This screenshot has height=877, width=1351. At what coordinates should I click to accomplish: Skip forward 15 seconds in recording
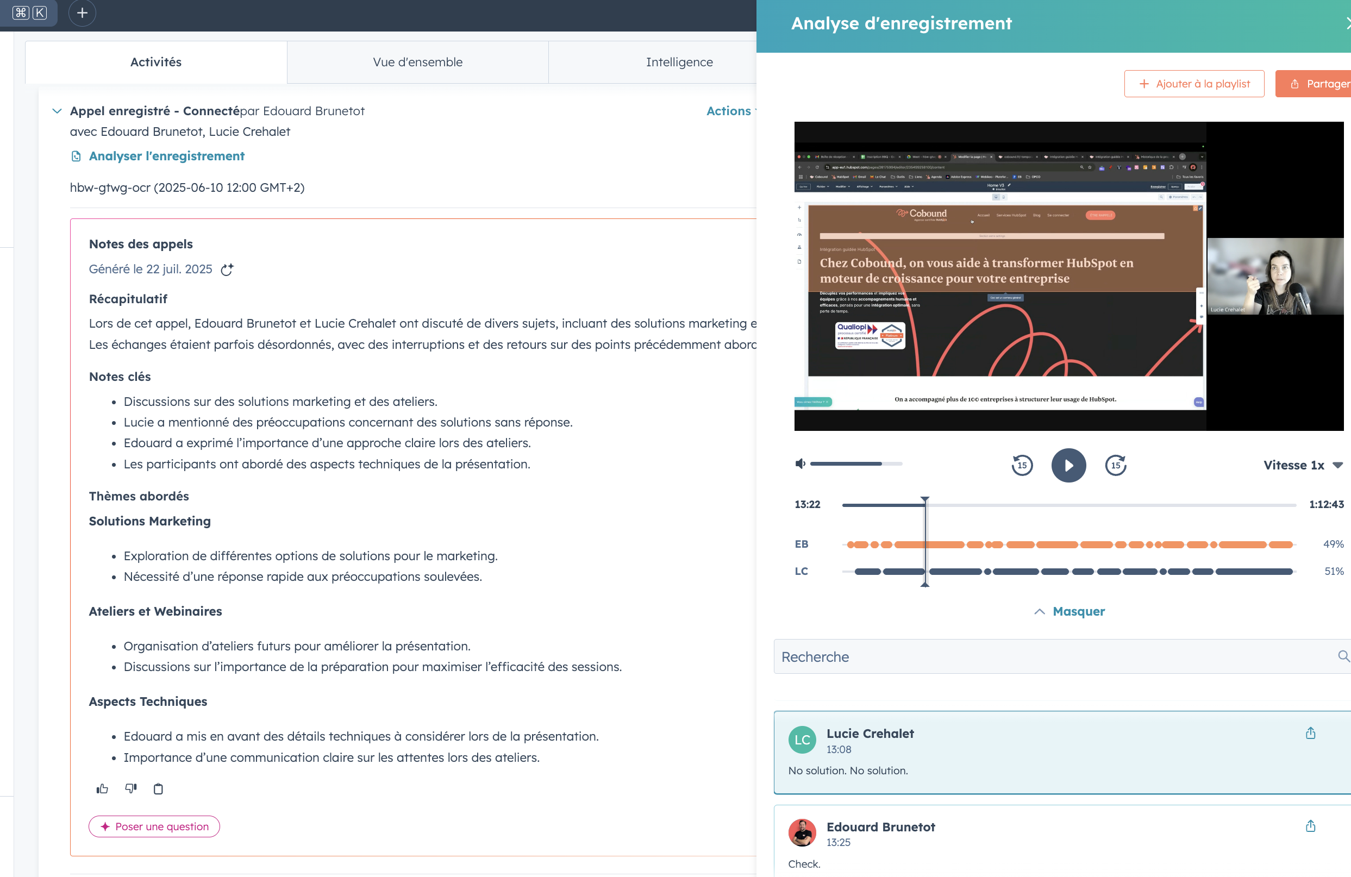point(1116,466)
